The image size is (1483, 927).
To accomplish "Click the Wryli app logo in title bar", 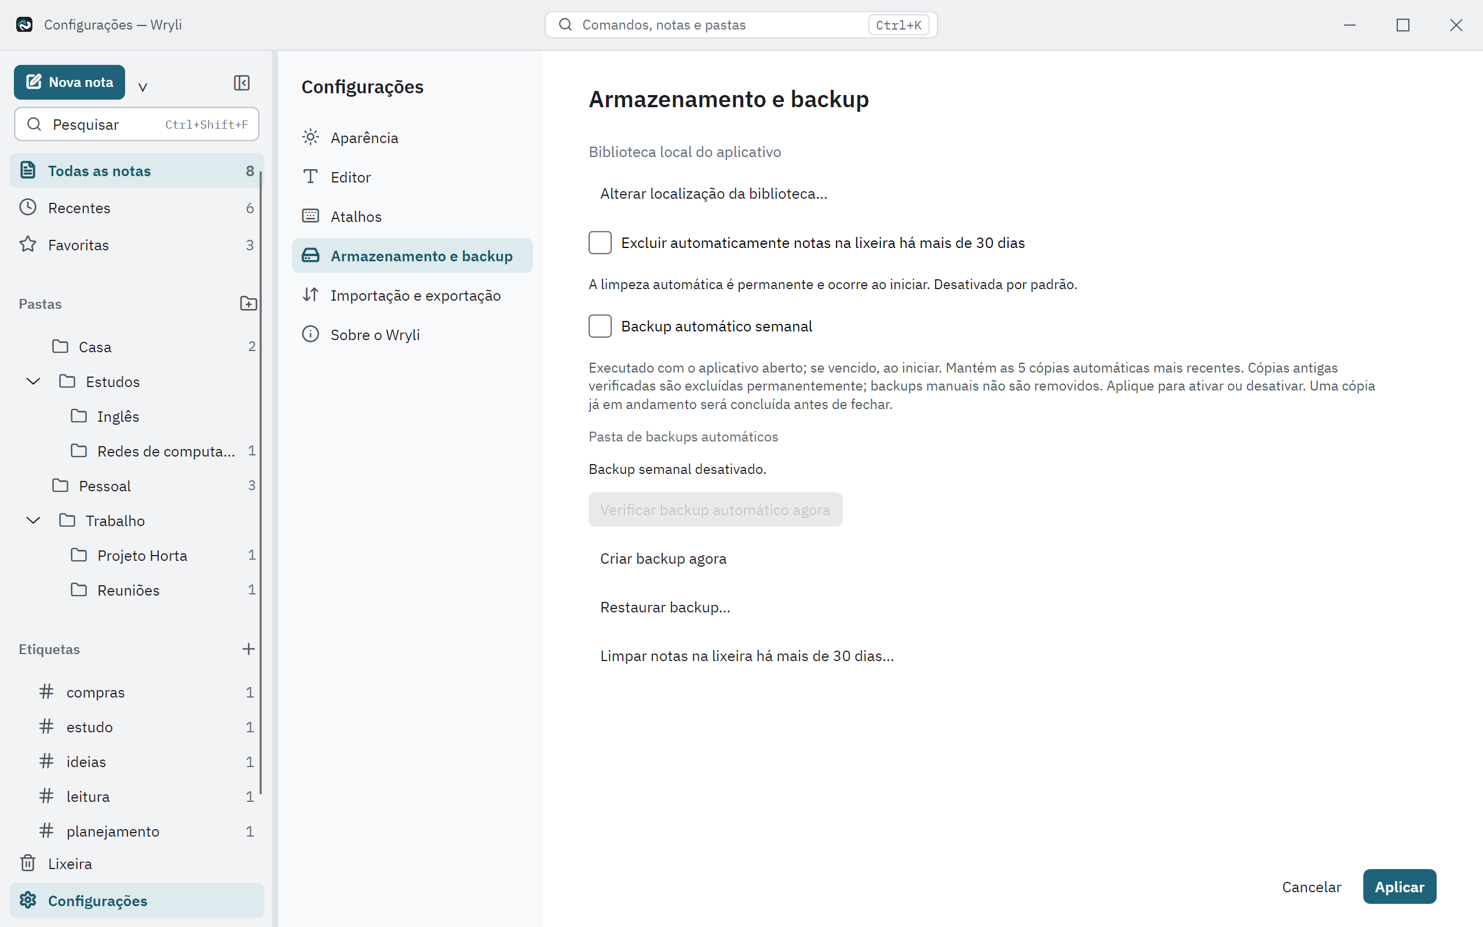I will coord(24,24).
